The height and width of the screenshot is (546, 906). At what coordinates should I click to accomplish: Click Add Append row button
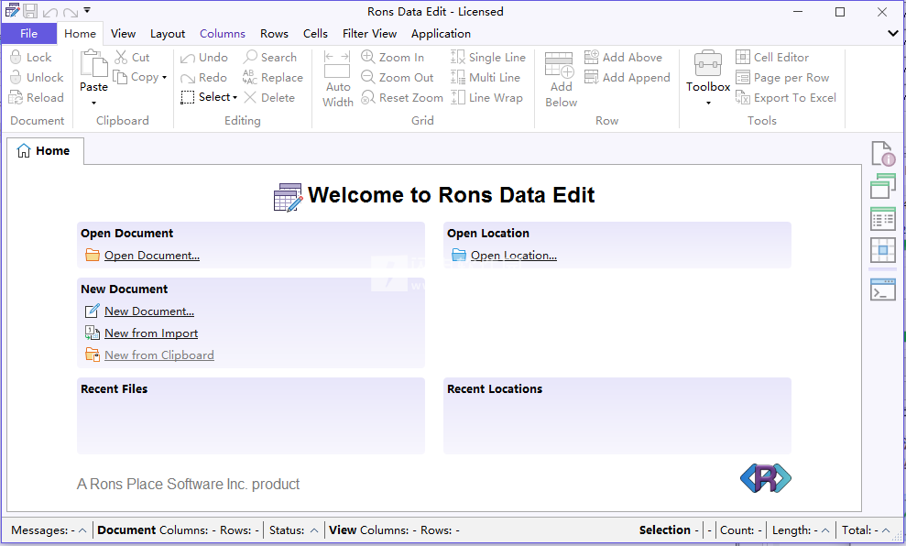pos(627,78)
